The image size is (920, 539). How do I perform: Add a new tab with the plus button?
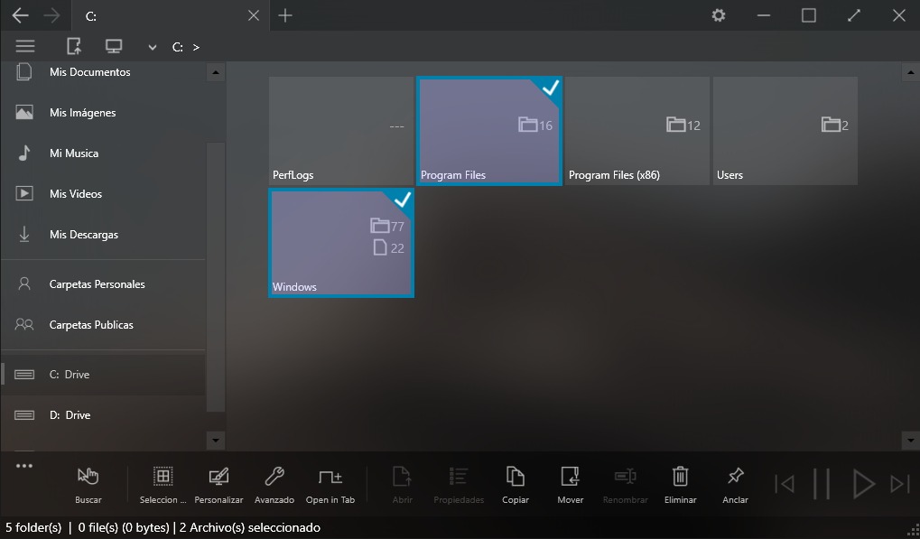click(x=285, y=15)
